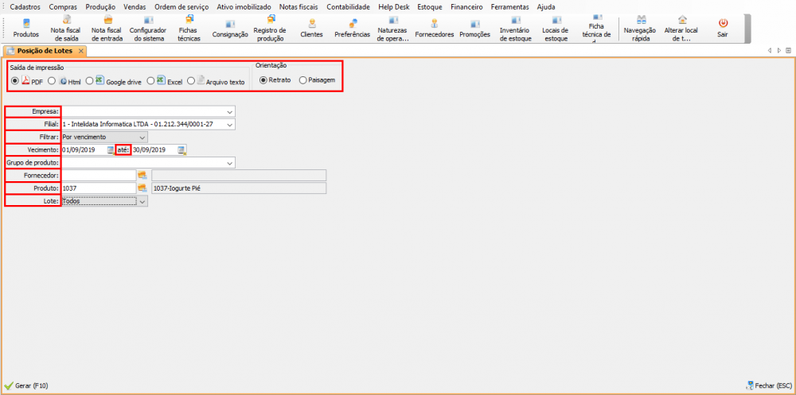Open the Estoque menu
This screenshot has width=796, height=395.
(429, 6)
